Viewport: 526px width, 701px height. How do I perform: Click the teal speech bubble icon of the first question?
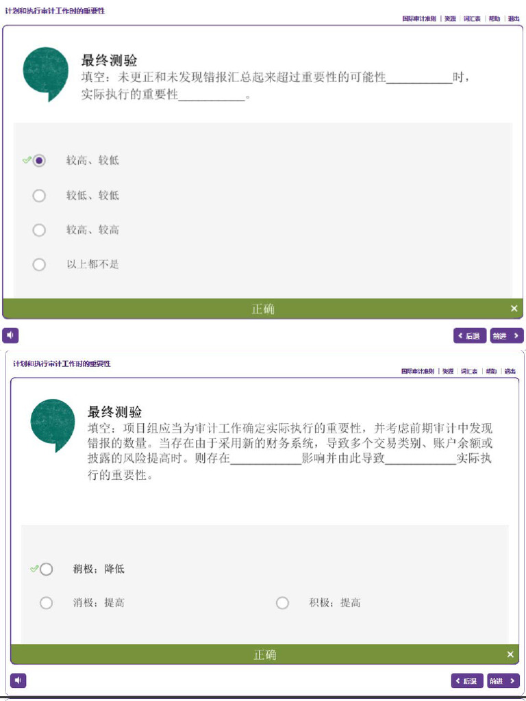(x=46, y=73)
